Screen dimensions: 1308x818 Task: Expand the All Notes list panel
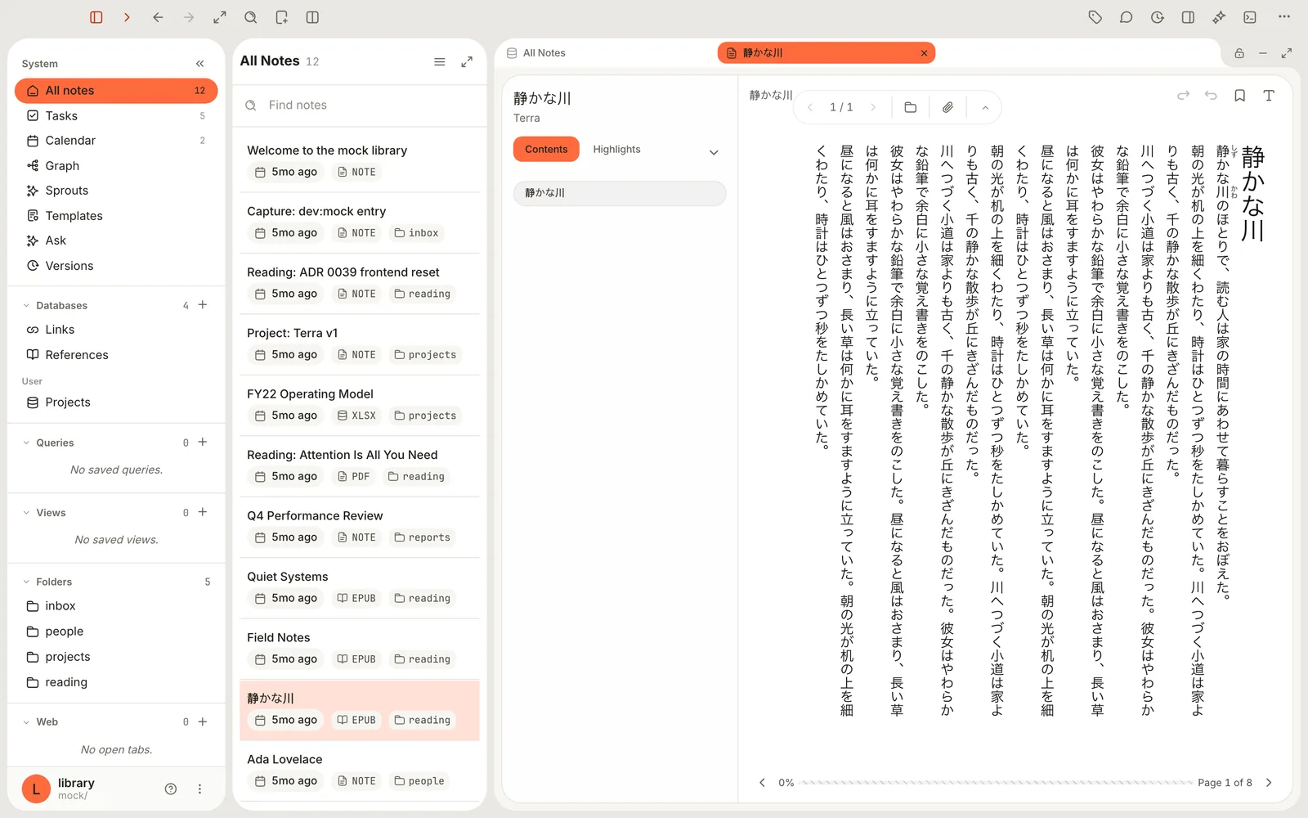(467, 61)
